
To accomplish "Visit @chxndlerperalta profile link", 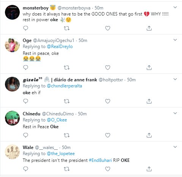I will click(65, 86).
